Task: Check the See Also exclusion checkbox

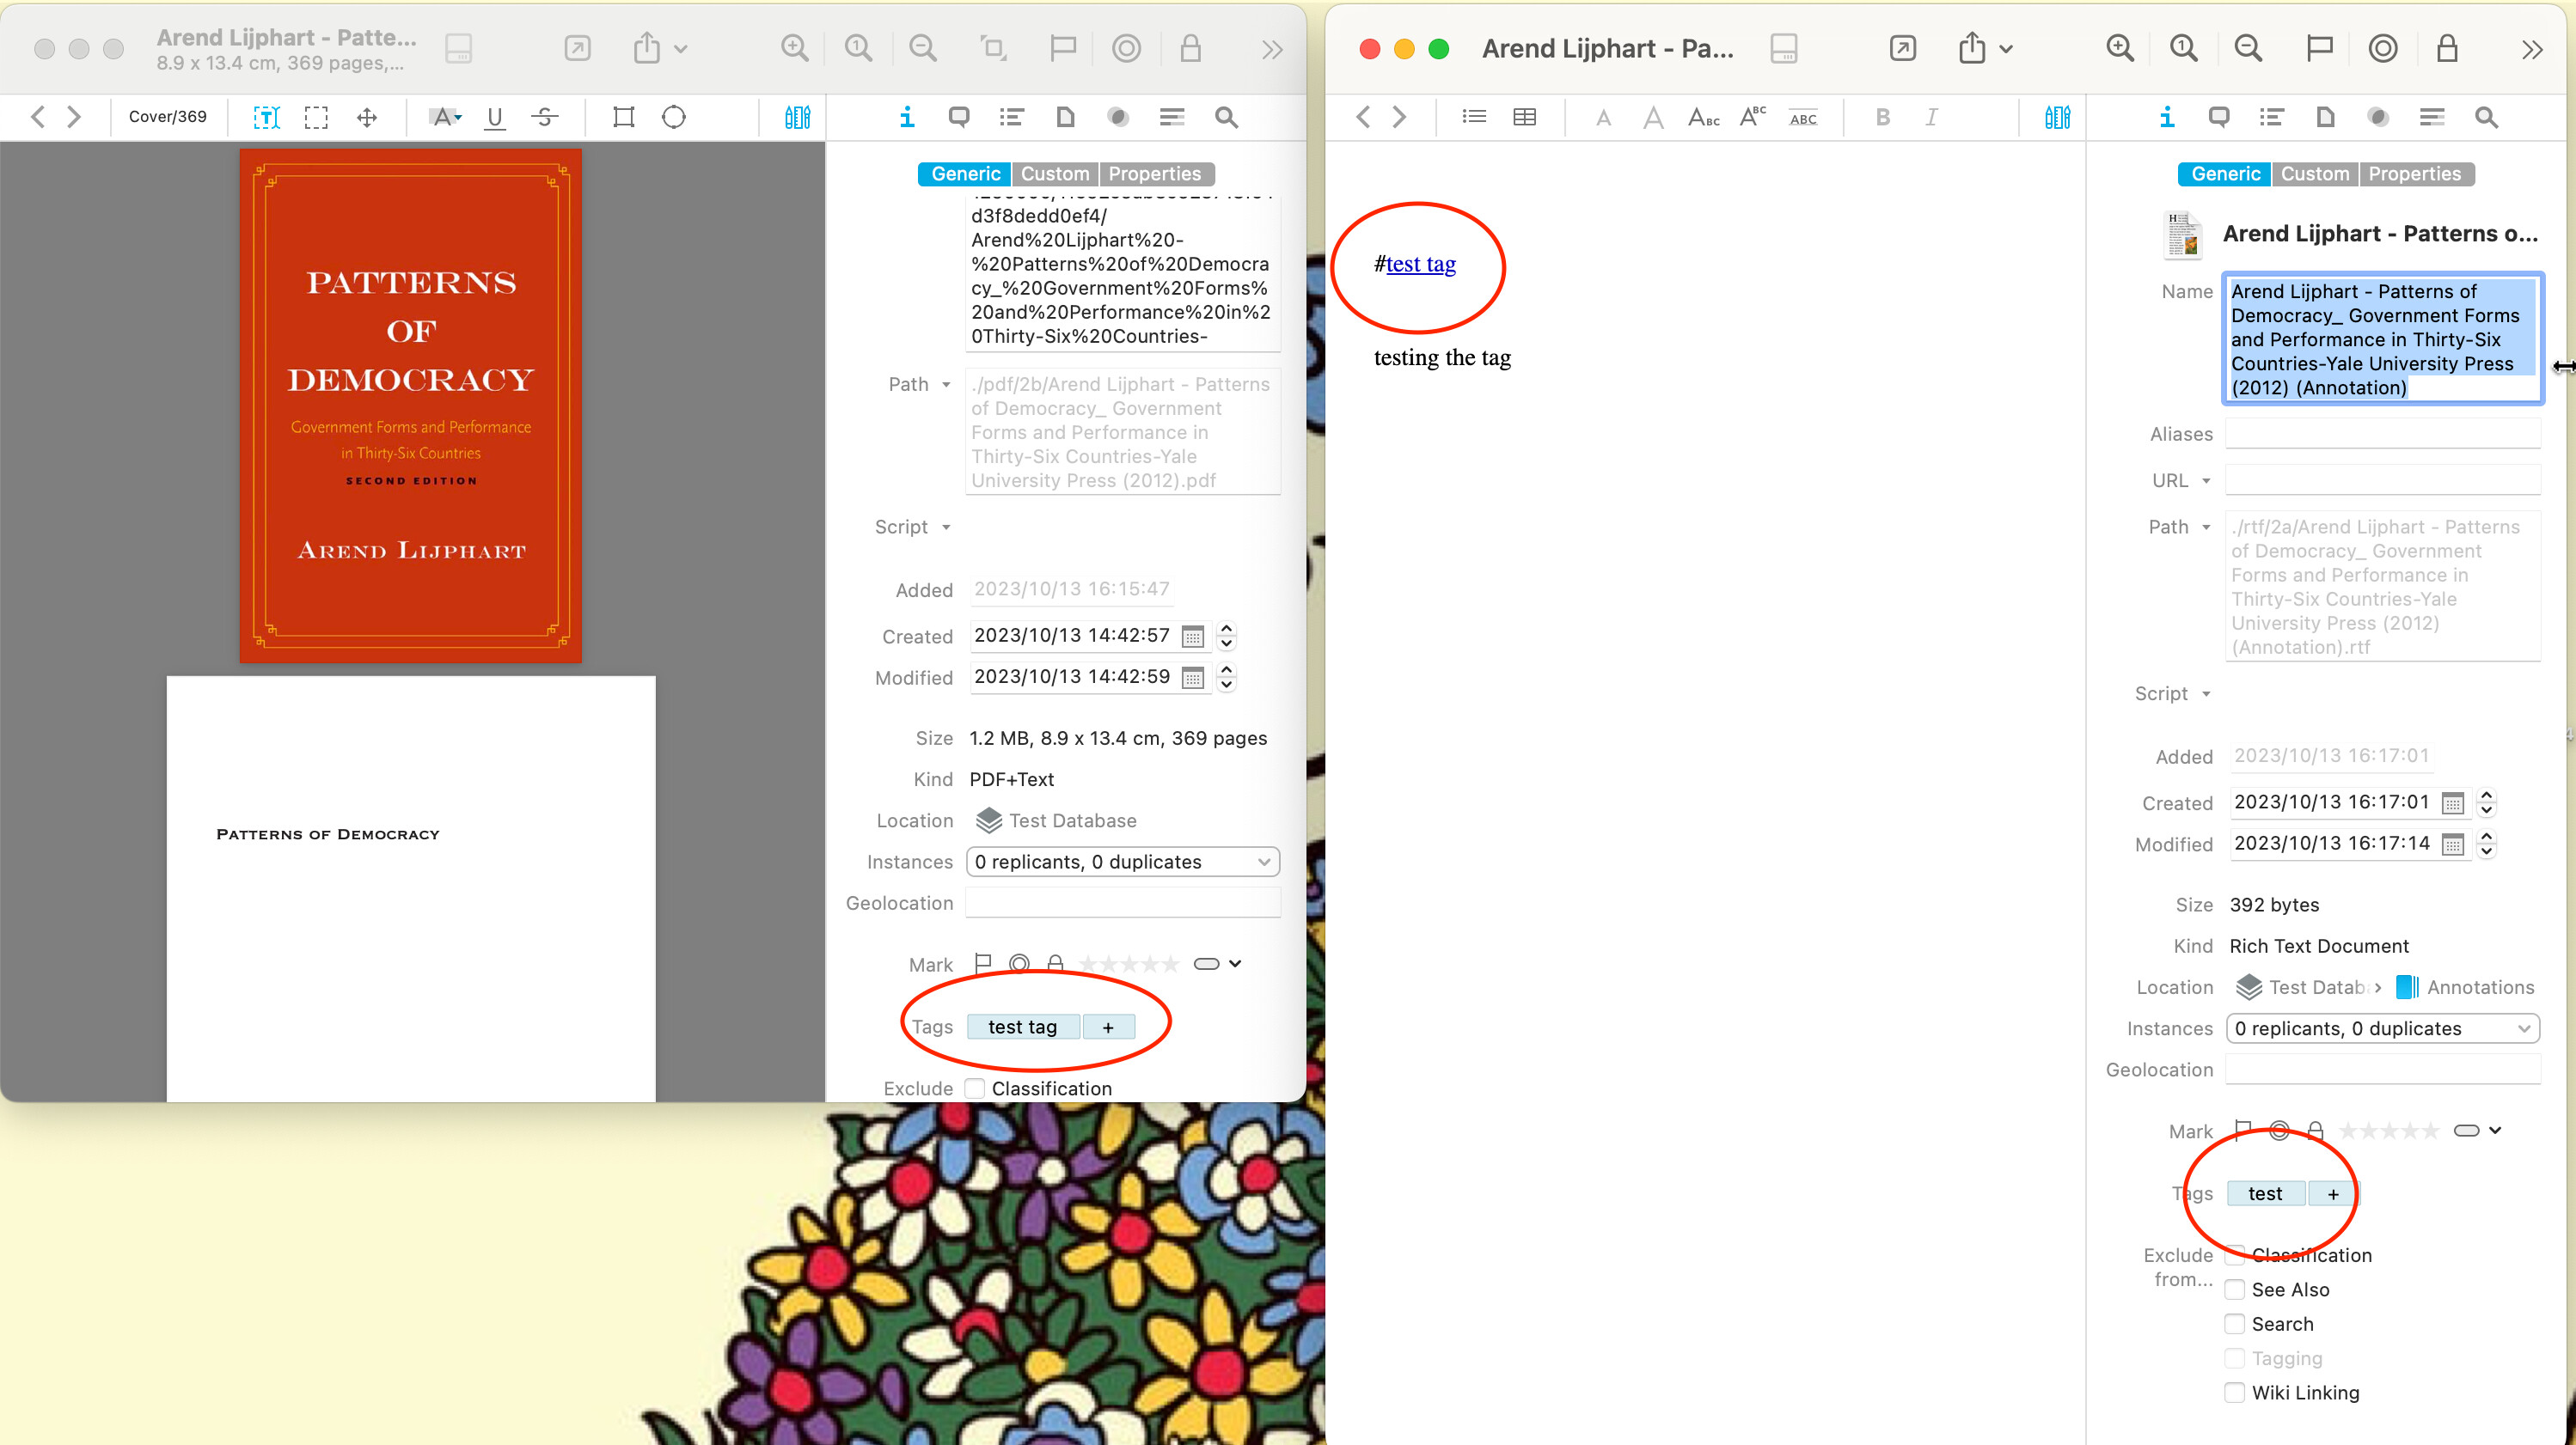Action: tap(2235, 1290)
